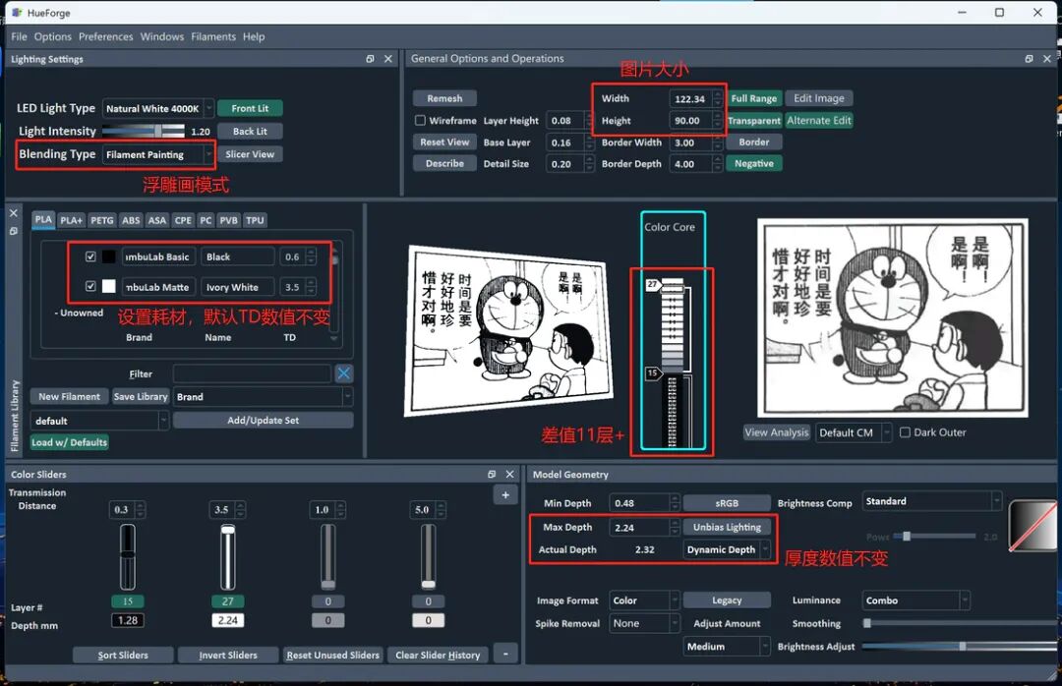Switch to the TPU filament tab
The height and width of the screenshot is (686, 1062).
[255, 220]
